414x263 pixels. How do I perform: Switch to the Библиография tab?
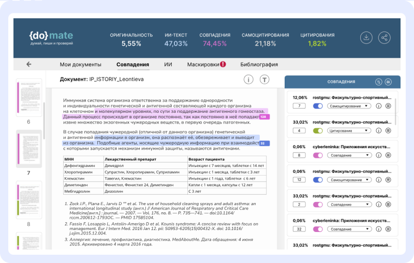click(259, 65)
